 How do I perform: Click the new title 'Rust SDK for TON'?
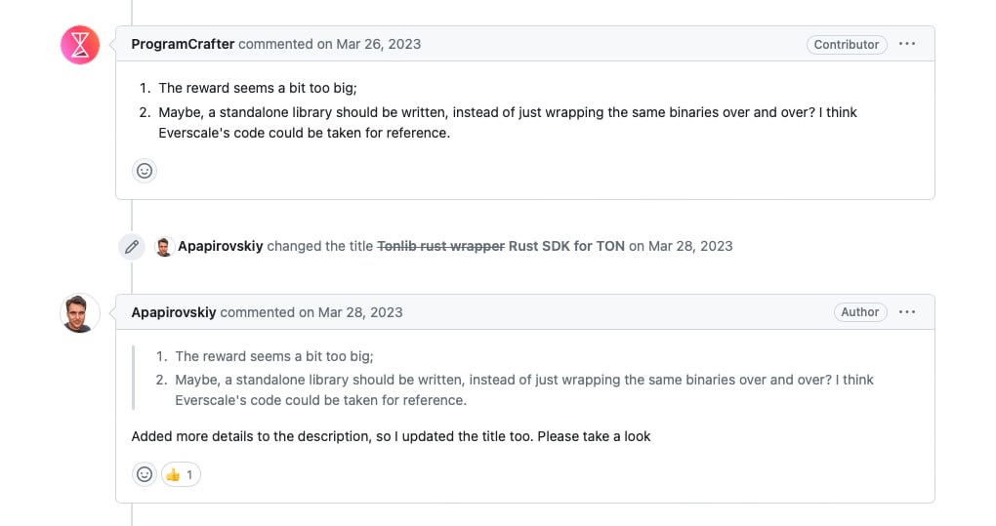566,246
